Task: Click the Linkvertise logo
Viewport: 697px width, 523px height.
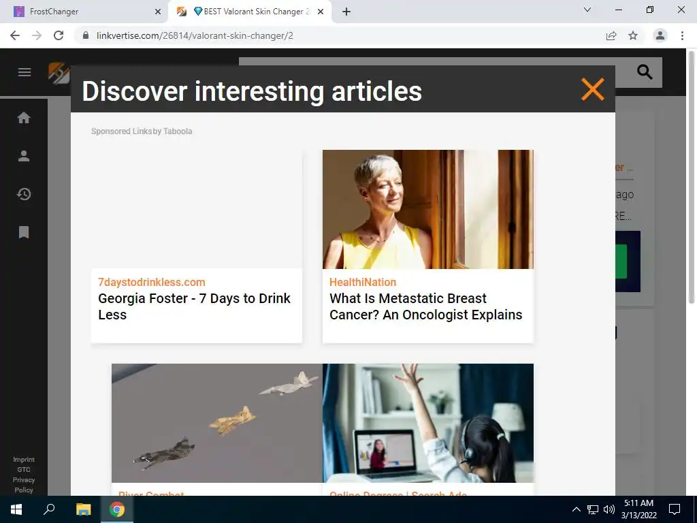Action: [59, 73]
